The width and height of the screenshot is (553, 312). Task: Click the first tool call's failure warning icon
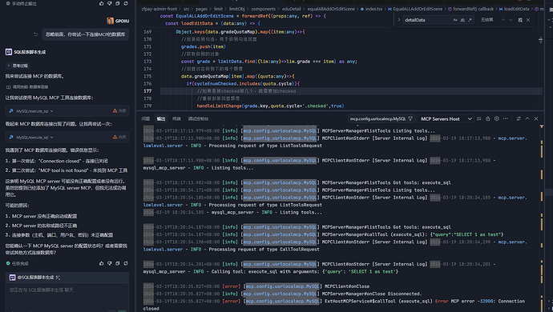click(115, 110)
